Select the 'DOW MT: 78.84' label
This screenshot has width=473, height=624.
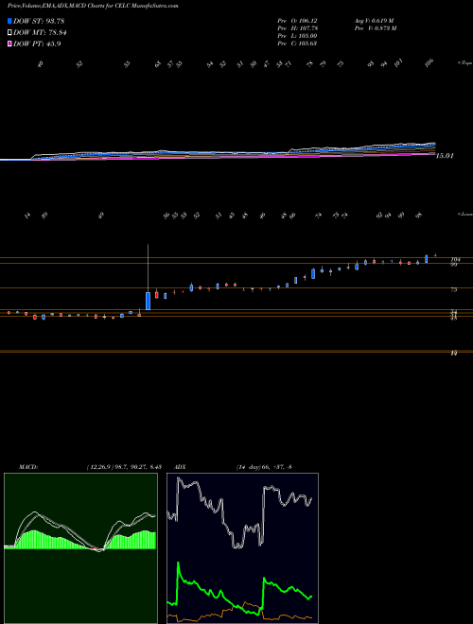(40, 33)
